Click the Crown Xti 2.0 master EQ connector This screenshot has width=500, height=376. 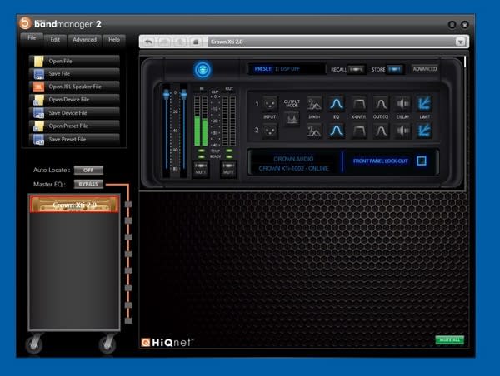128,205
